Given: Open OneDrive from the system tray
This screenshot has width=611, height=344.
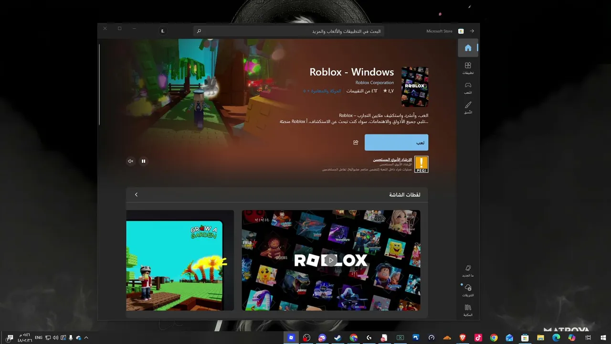Looking at the screenshot, I should tap(78, 338).
